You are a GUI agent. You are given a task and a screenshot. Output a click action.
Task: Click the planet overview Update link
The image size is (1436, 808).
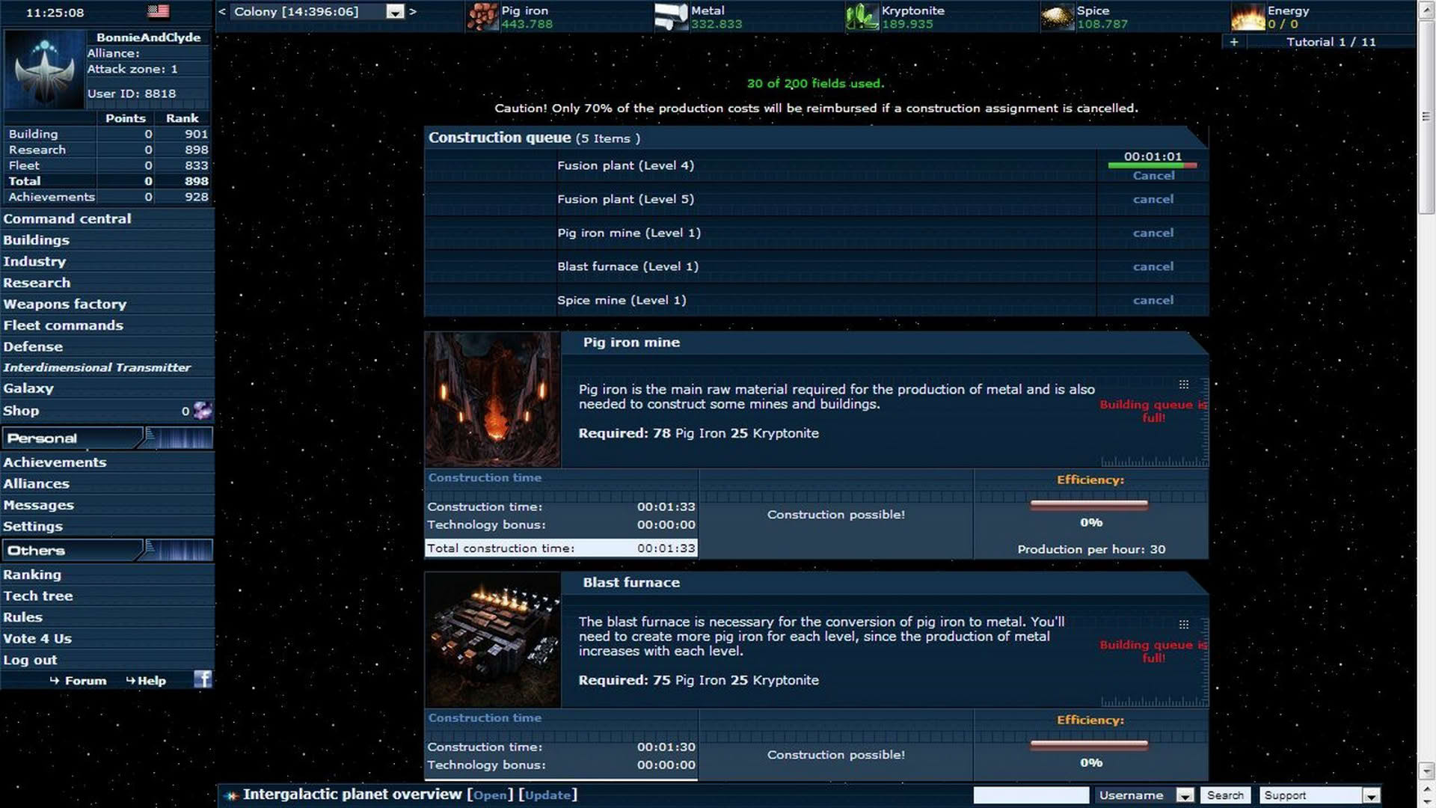tap(548, 795)
